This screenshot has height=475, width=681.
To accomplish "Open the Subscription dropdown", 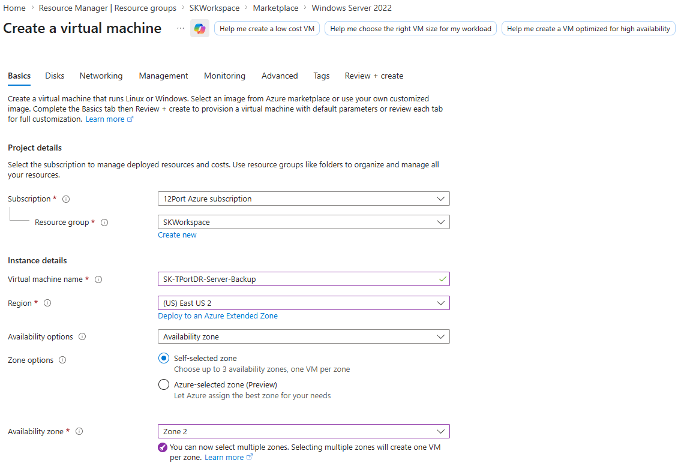I will [304, 199].
